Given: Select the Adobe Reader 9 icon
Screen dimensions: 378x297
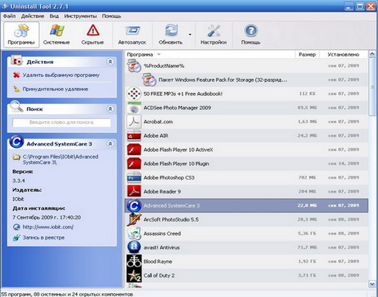Looking at the screenshot, I should [x=134, y=191].
